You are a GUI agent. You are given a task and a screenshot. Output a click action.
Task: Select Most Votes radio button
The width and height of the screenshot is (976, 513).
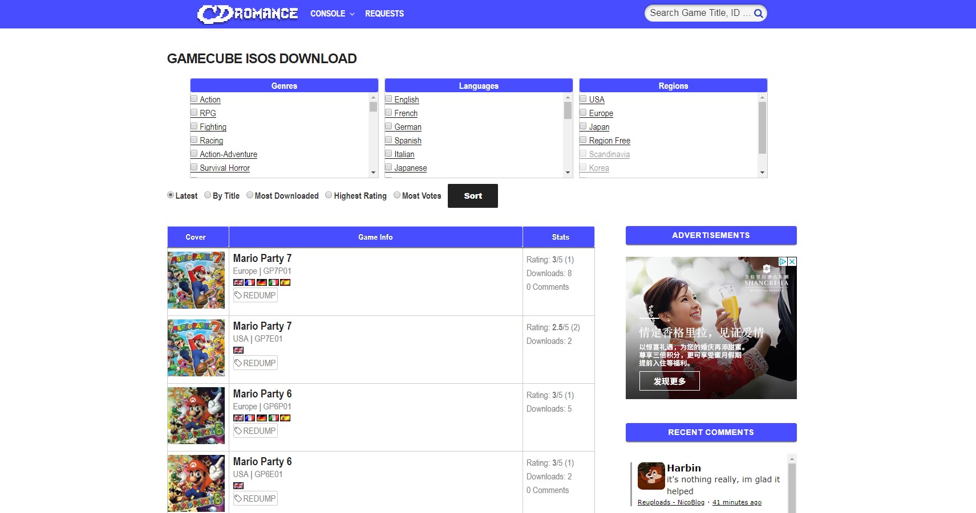coord(397,195)
